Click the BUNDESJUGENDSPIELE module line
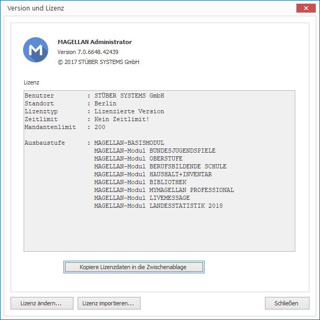 tap(155, 151)
